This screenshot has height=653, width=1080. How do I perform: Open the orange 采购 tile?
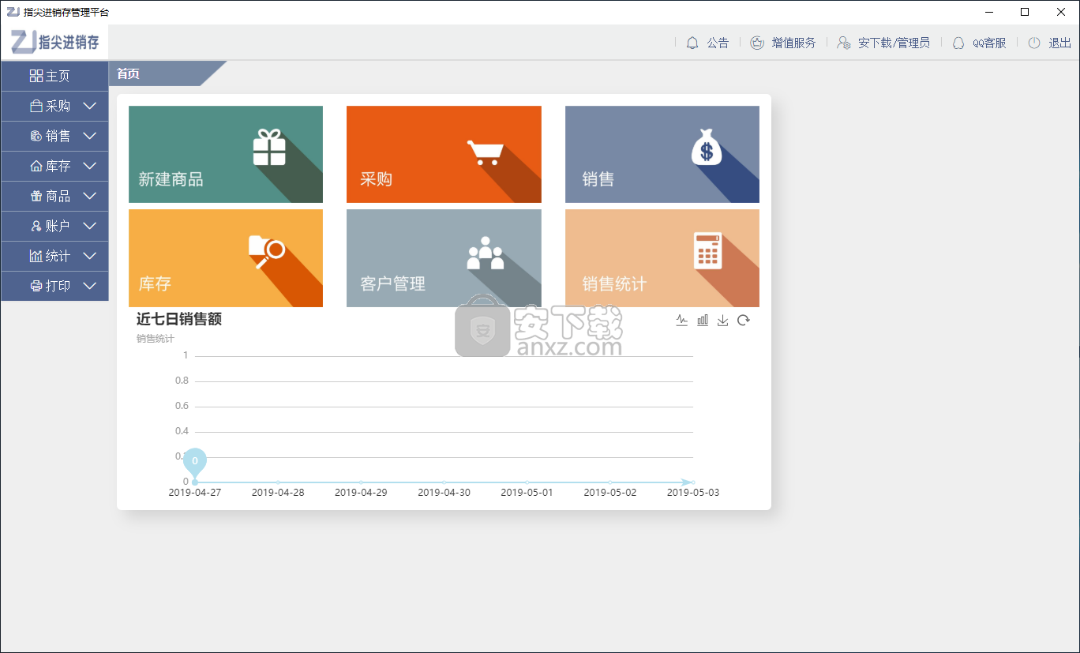444,154
